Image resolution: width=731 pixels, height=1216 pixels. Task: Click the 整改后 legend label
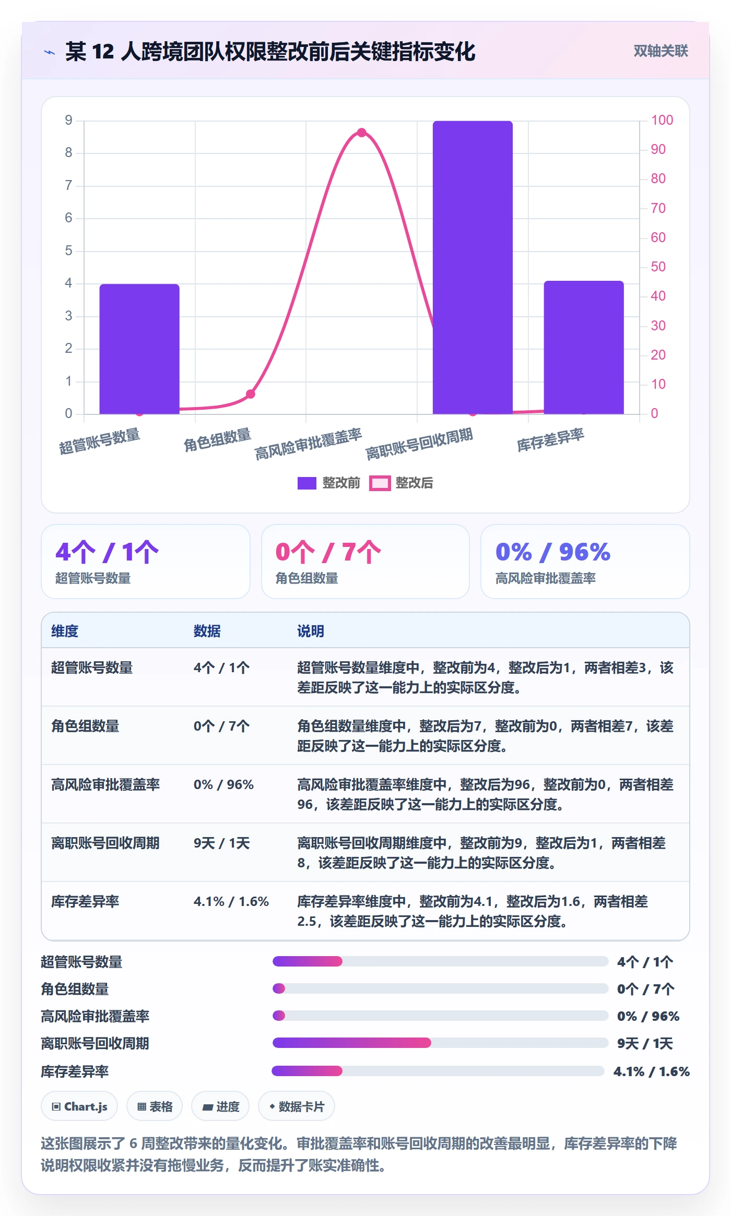pos(414,483)
